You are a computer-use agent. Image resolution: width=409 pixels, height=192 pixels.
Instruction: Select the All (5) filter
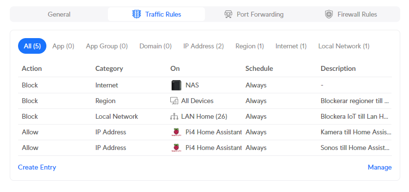point(32,46)
